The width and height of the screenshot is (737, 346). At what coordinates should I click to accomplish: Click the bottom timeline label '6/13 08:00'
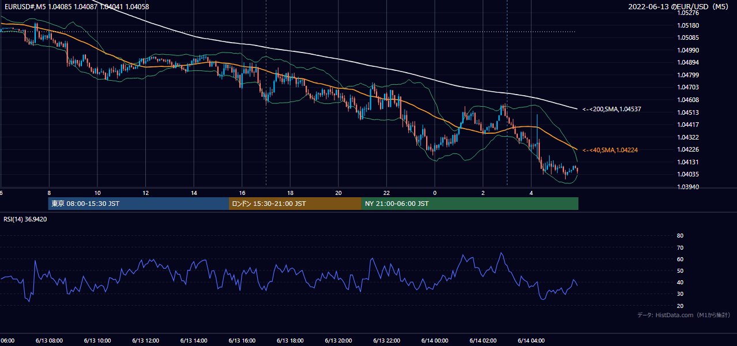(48, 340)
